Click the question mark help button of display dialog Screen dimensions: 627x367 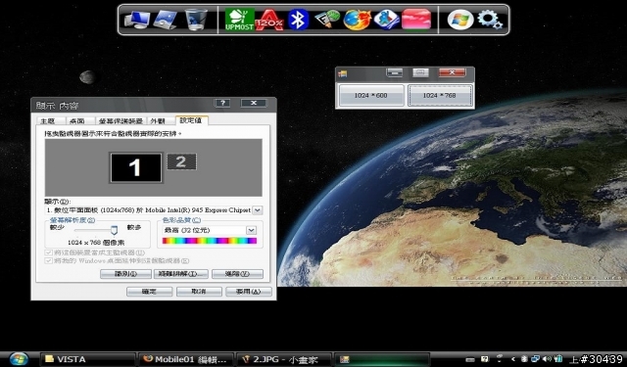tap(222, 103)
